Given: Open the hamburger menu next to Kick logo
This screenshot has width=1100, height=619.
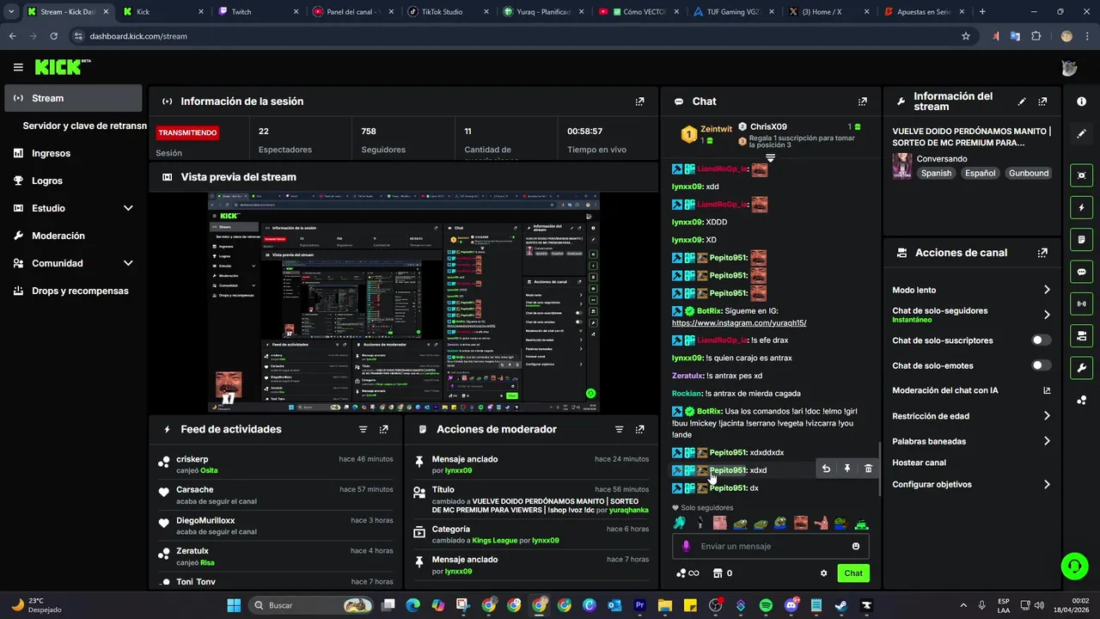Looking at the screenshot, I should pyautogui.click(x=18, y=67).
